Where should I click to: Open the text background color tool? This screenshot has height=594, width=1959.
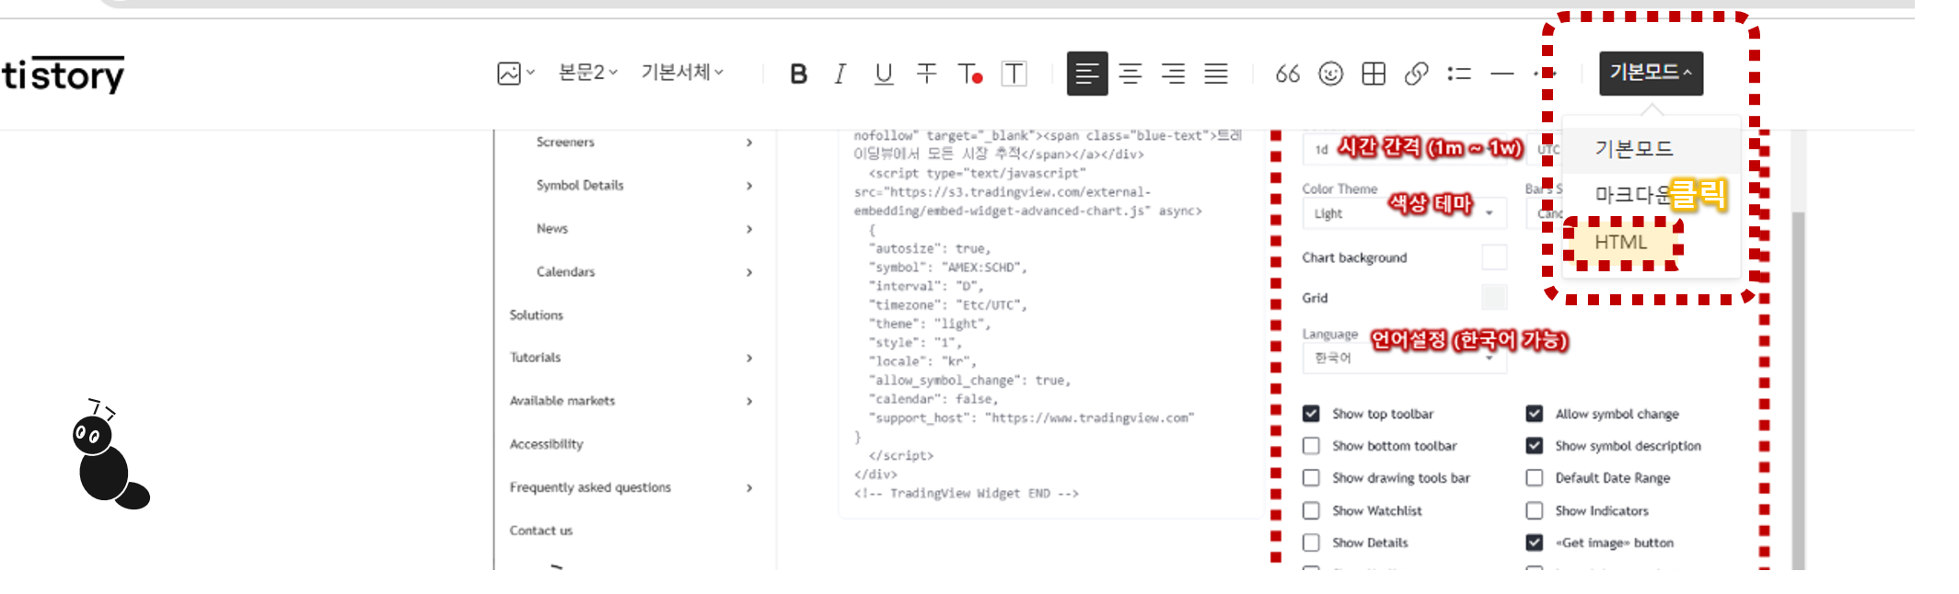point(1014,74)
